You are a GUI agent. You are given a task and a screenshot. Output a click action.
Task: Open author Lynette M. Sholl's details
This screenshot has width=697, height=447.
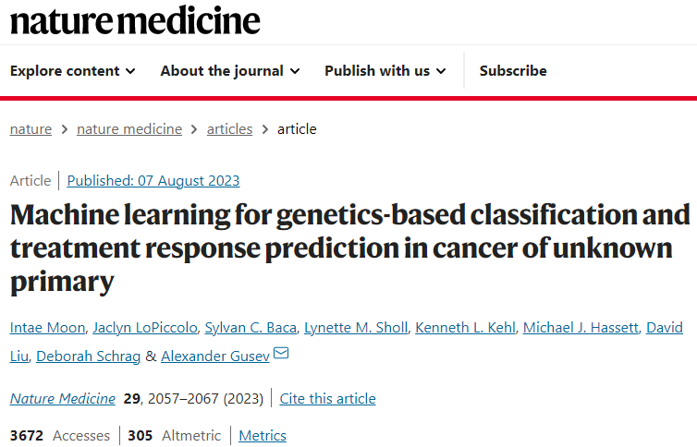356,328
